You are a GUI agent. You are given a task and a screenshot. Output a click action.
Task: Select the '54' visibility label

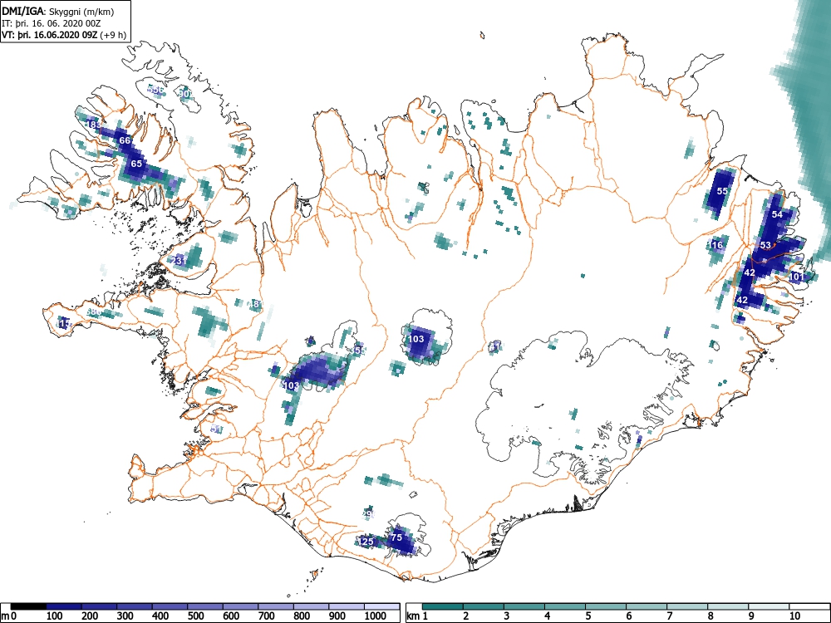[x=777, y=214]
